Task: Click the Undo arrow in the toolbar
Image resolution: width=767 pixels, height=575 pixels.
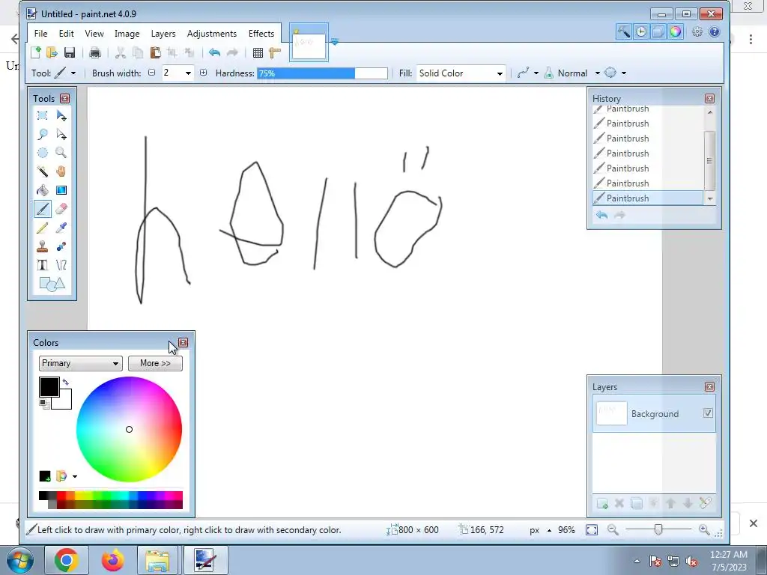Action: click(x=214, y=52)
